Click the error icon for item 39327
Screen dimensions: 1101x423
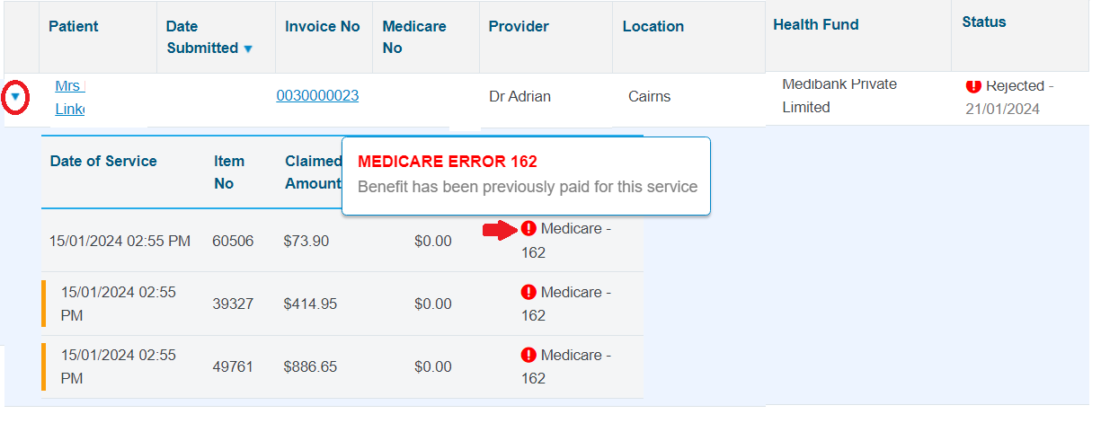click(528, 292)
